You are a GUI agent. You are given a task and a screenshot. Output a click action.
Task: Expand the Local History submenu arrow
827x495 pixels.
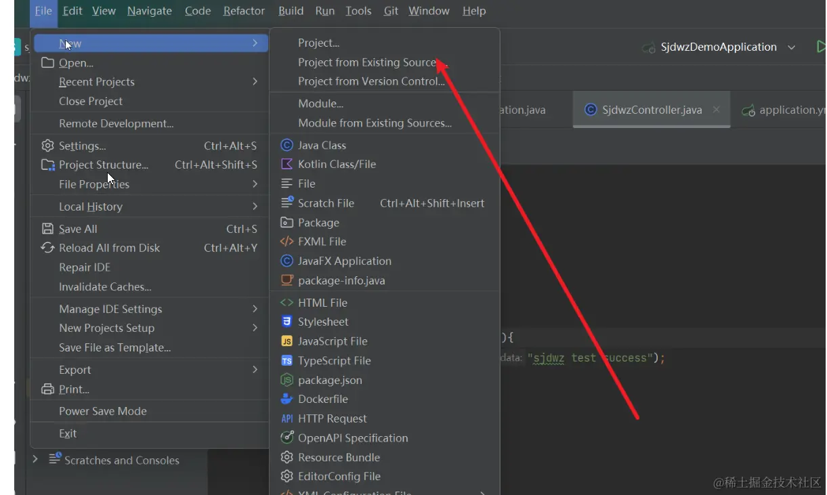pos(255,206)
